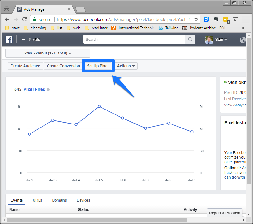
Task: Click in the Facebook search field
Action: (x=134, y=40)
